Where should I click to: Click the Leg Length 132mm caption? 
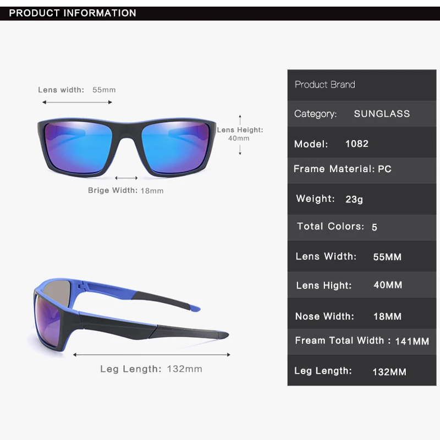pyautogui.click(x=151, y=369)
